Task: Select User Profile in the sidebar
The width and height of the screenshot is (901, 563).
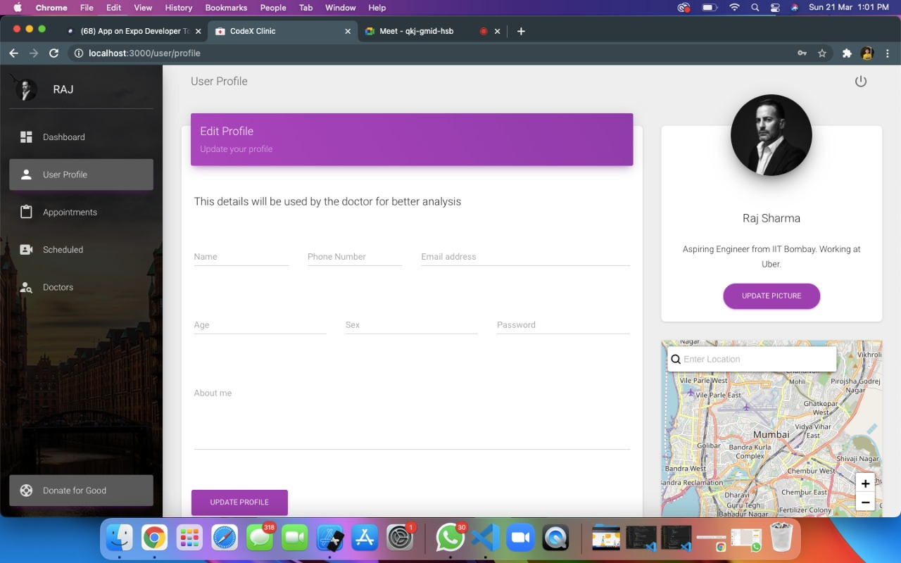Action: (x=81, y=175)
